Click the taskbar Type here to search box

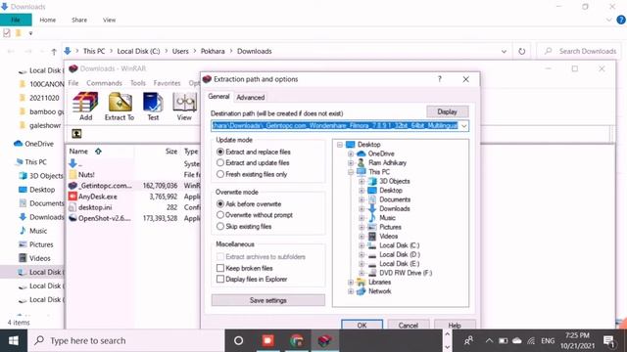click(126, 340)
